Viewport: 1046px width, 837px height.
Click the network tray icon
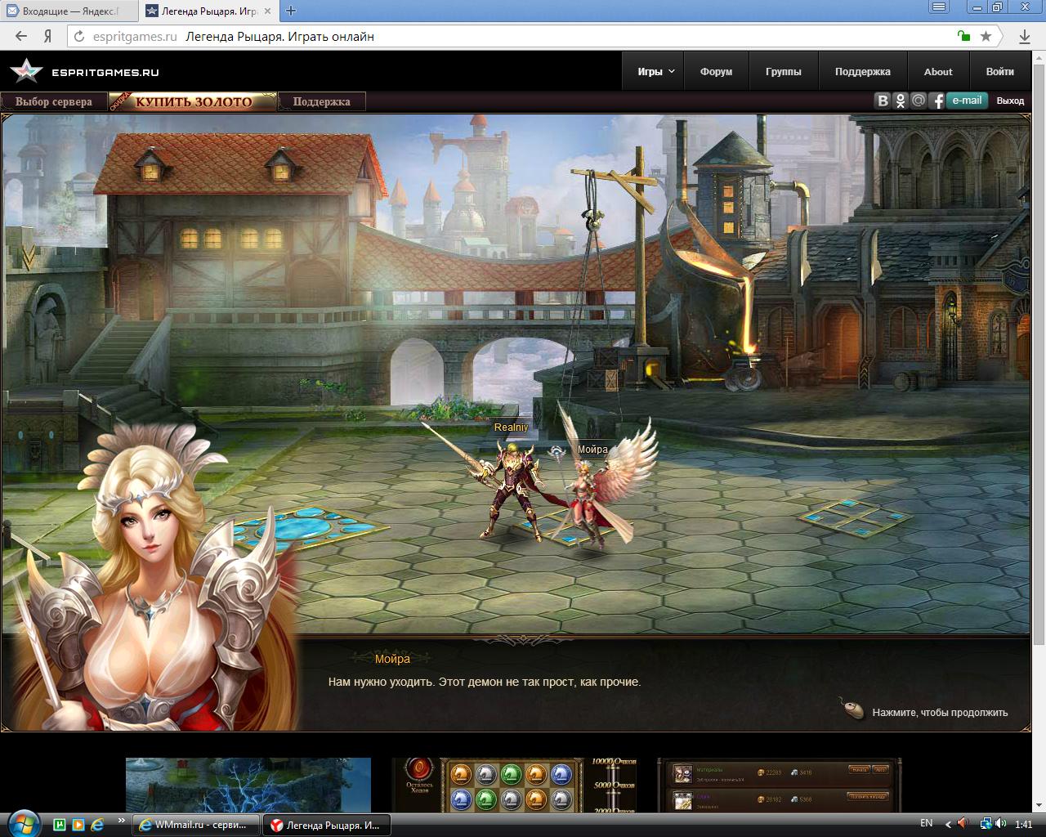tap(986, 824)
